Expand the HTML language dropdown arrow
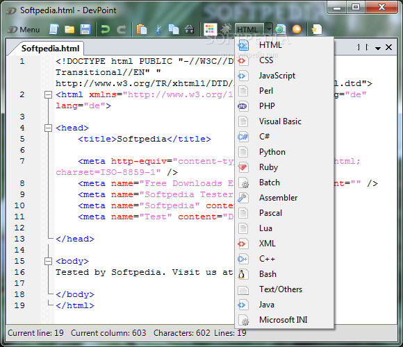Screen dimensions: 403x347 (x=269, y=29)
